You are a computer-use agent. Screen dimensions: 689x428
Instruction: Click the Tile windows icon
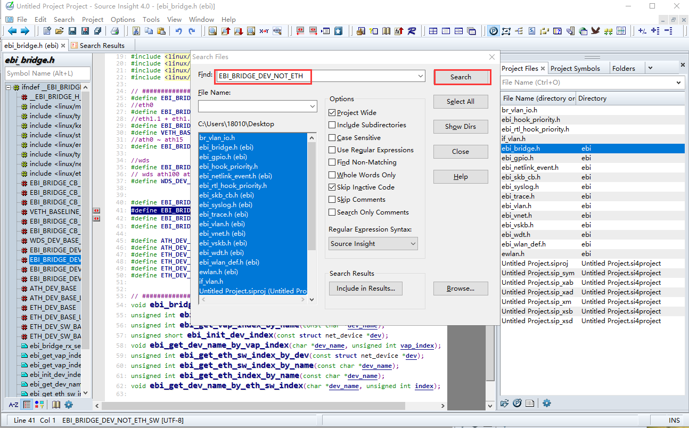(433, 31)
